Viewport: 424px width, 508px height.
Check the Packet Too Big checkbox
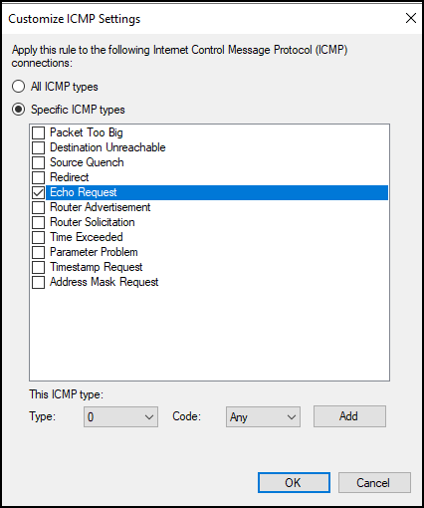[x=39, y=132]
